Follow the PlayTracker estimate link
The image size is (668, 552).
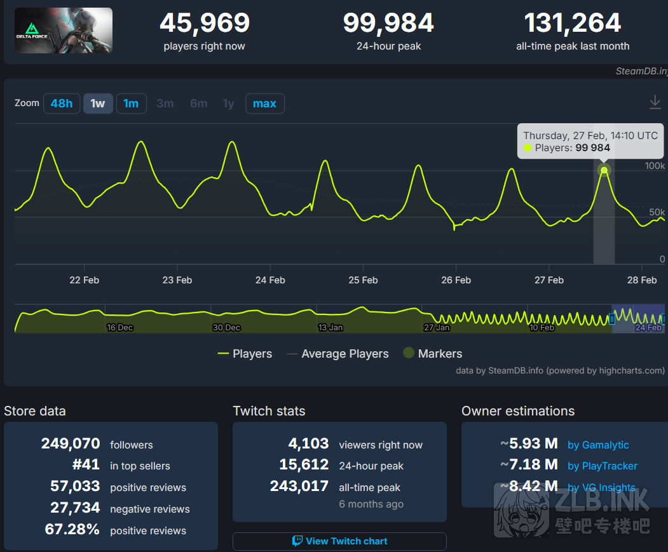click(x=602, y=466)
